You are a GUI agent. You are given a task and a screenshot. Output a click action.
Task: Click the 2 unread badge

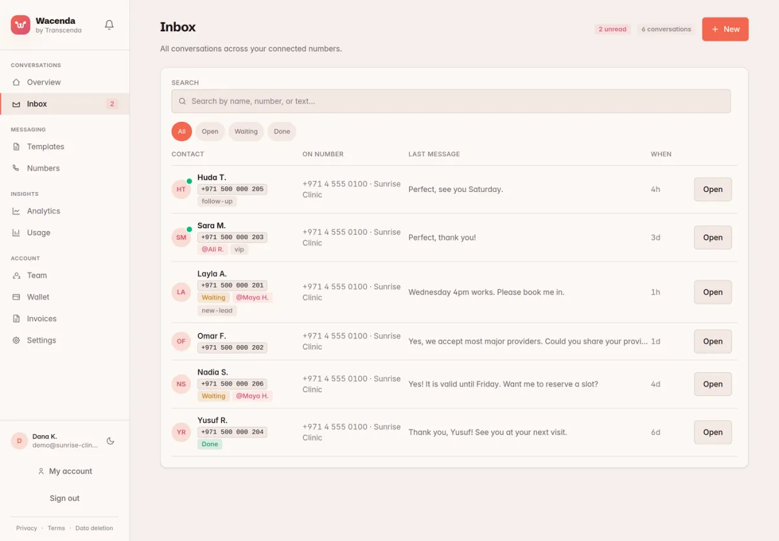tap(613, 29)
